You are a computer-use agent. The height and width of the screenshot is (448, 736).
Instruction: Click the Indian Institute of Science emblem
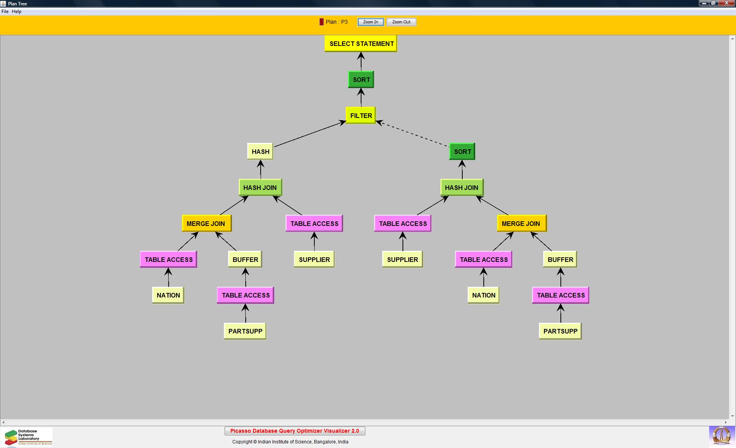[x=721, y=436]
